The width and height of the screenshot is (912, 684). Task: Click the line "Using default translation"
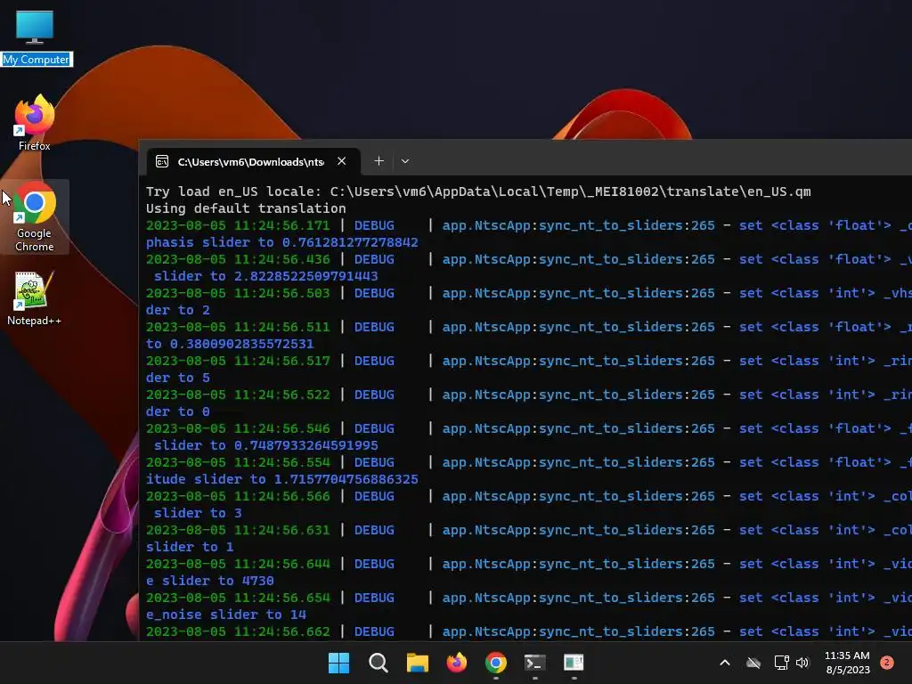click(x=246, y=208)
